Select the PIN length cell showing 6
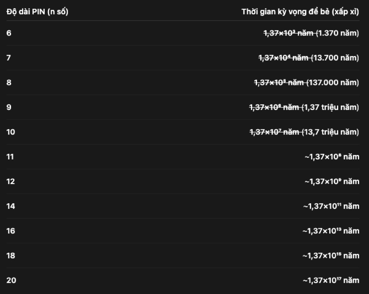The width and height of the screenshot is (369, 294). [9, 33]
